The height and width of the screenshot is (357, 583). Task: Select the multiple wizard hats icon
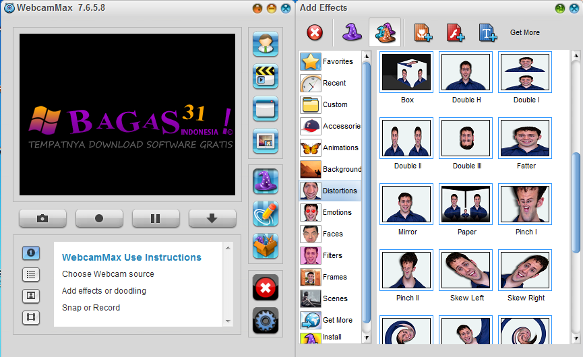(x=385, y=32)
